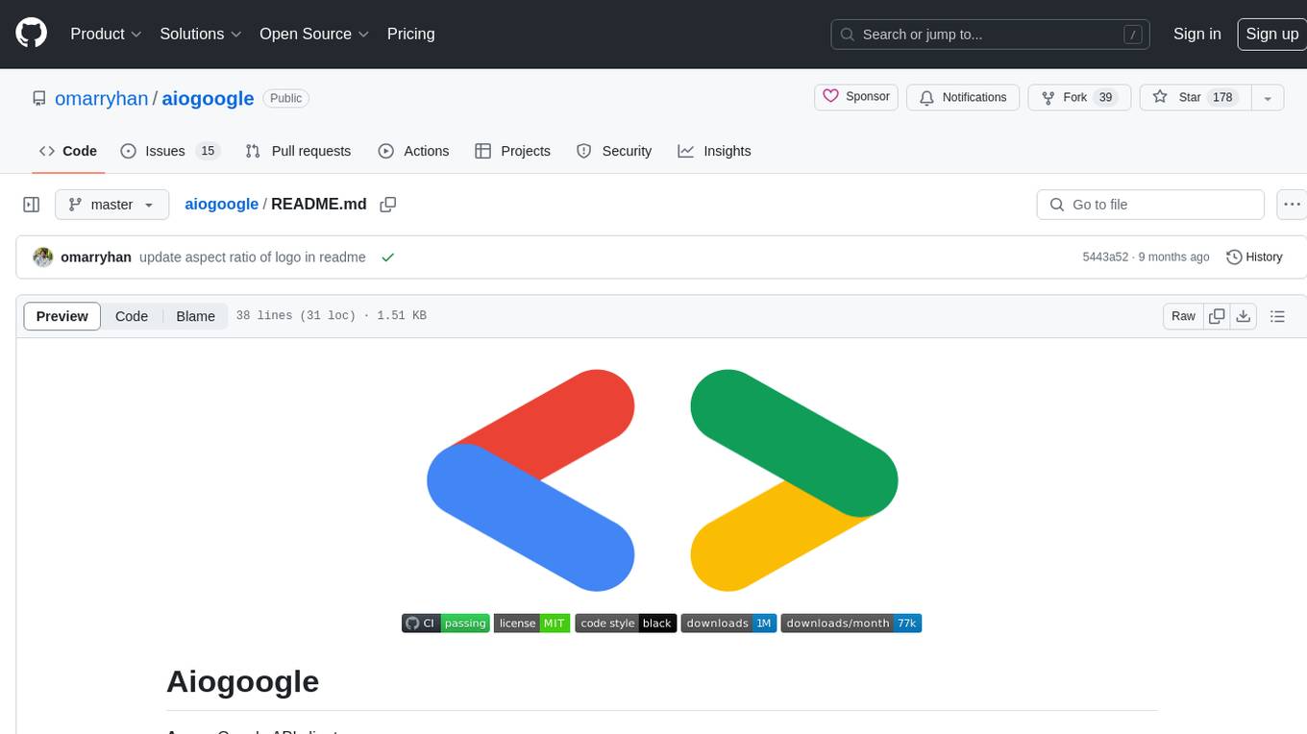Switch to the Insights tab
The width and height of the screenshot is (1307, 734).
[x=714, y=151]
